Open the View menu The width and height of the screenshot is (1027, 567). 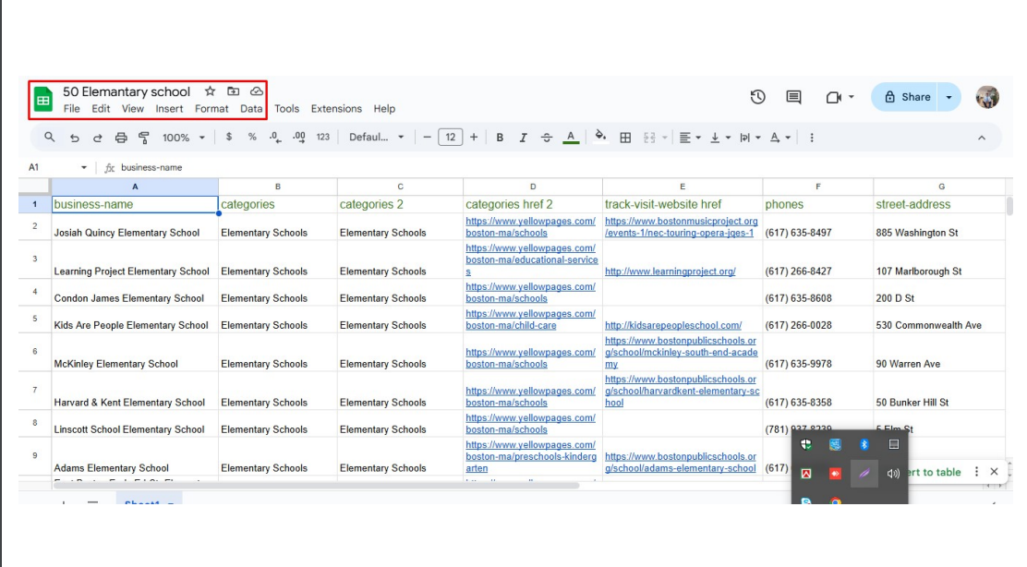point(132,109)
